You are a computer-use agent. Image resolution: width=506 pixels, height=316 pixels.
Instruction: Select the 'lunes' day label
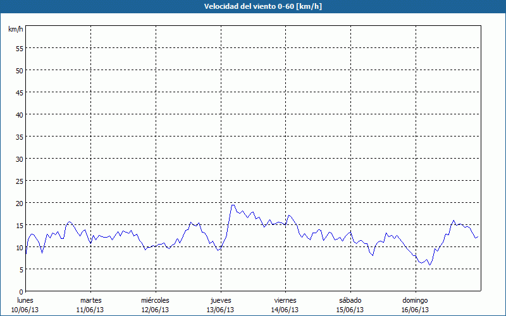[25, 300]
